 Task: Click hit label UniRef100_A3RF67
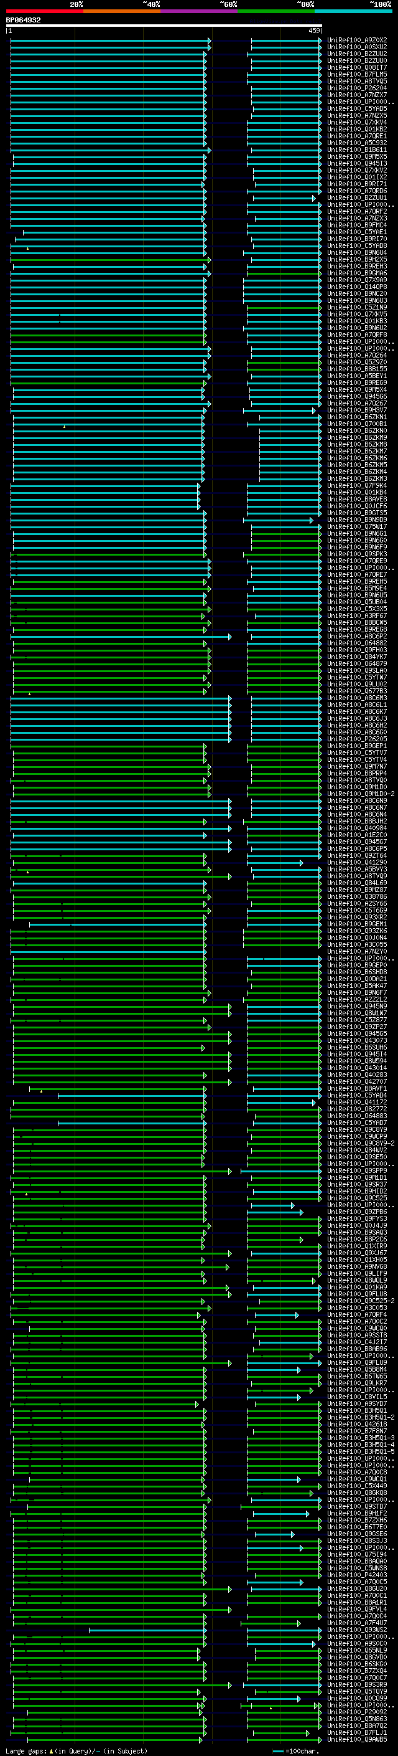pos(357,615)
